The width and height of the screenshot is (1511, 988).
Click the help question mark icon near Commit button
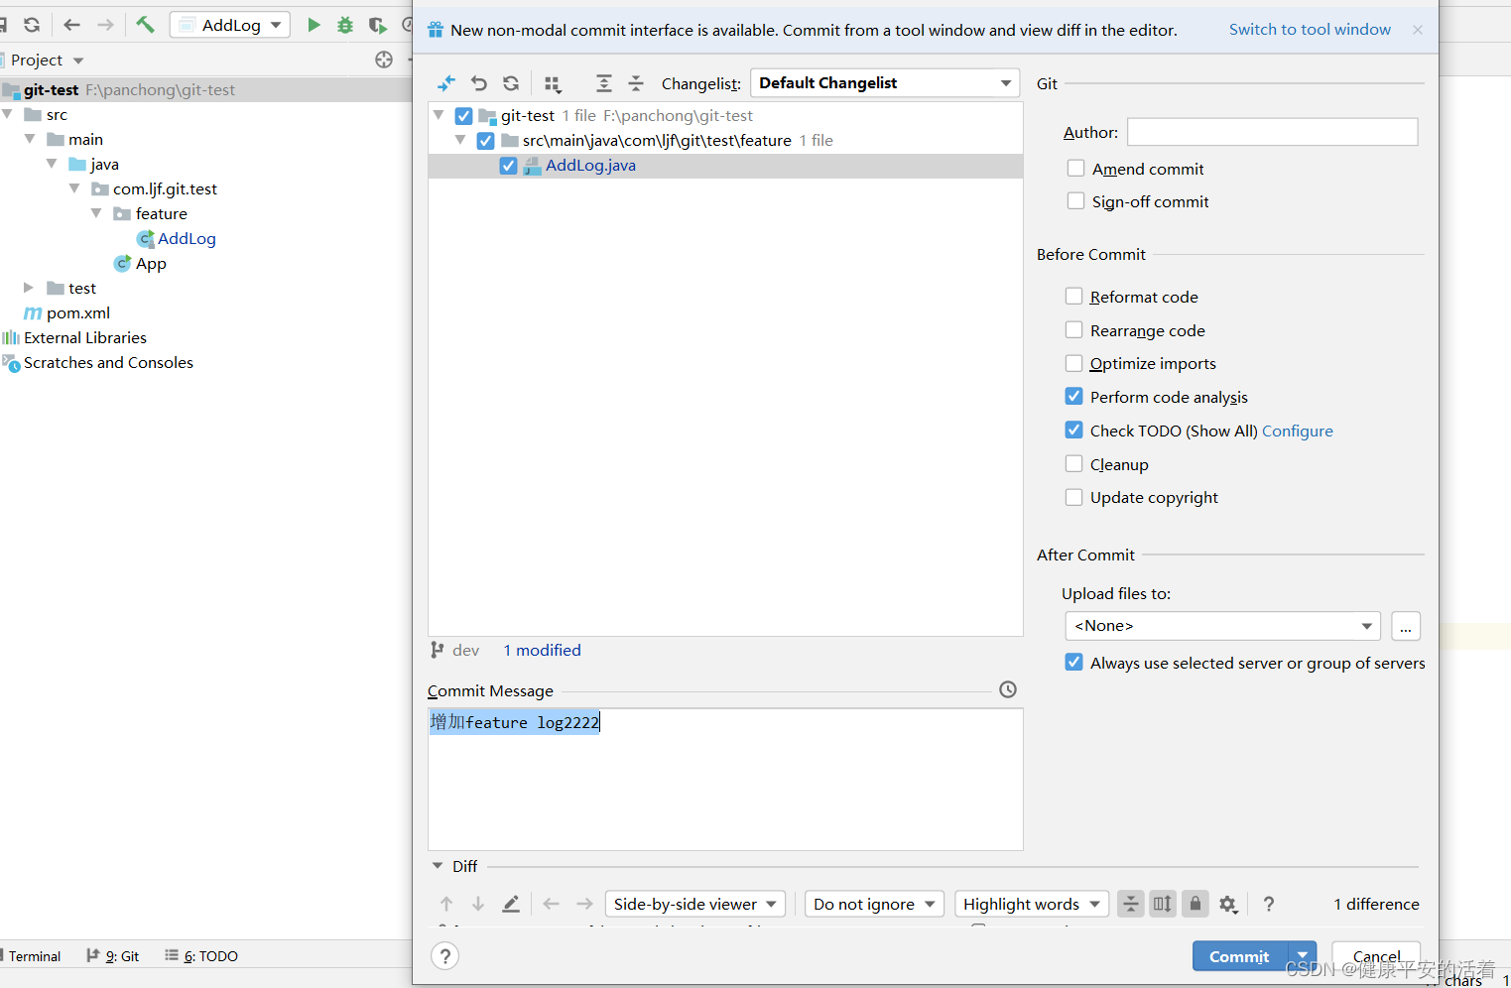(444, 955)
